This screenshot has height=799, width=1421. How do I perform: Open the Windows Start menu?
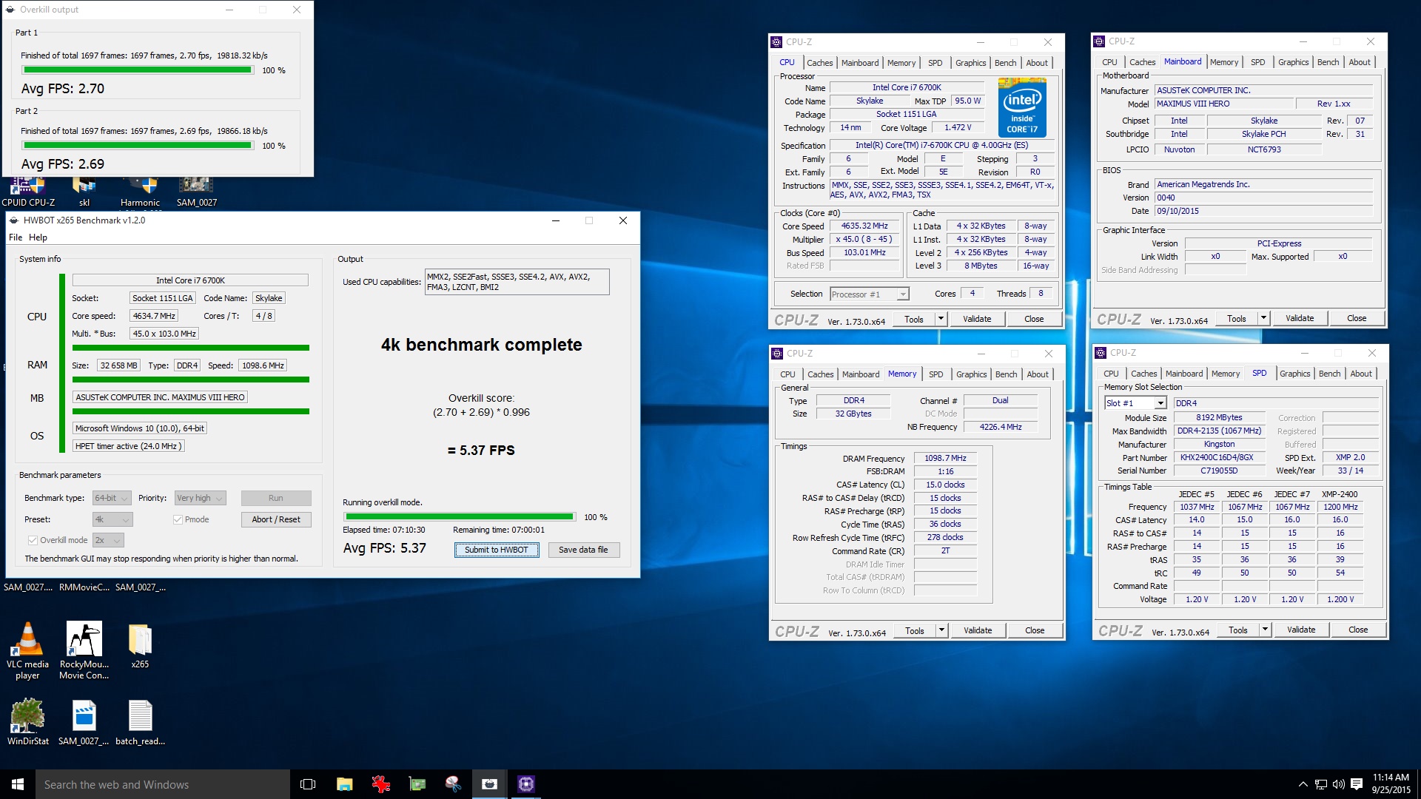18,784
